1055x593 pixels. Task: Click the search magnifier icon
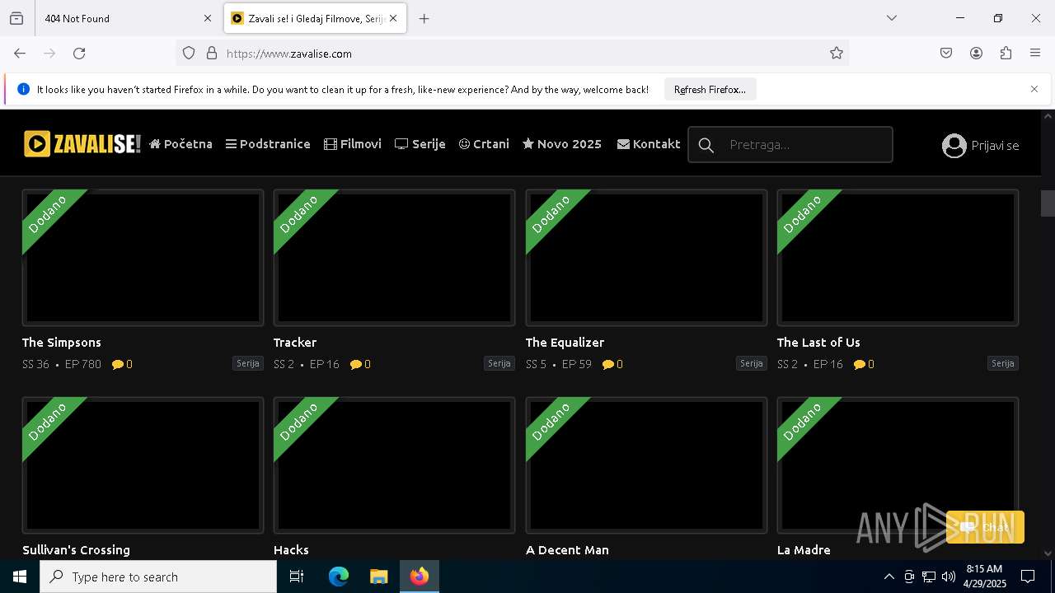point(706,145)
